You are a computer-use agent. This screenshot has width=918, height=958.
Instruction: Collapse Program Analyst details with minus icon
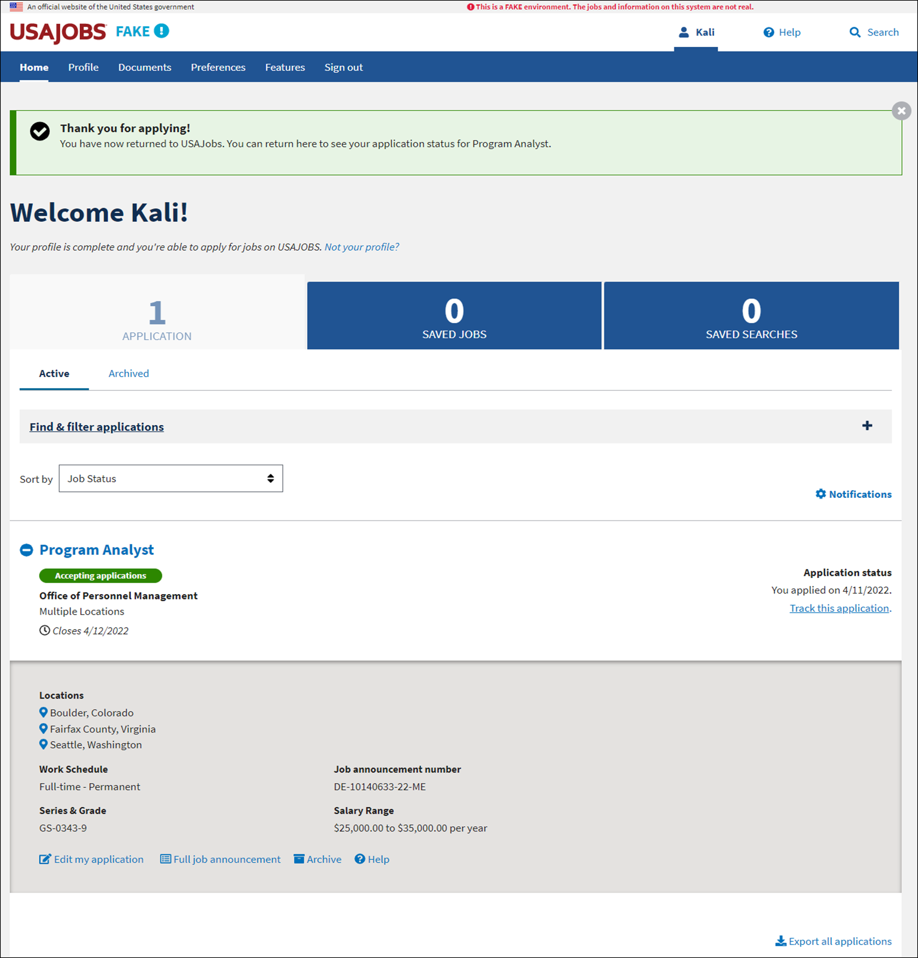pyautogui.click(x=26, y=550)
